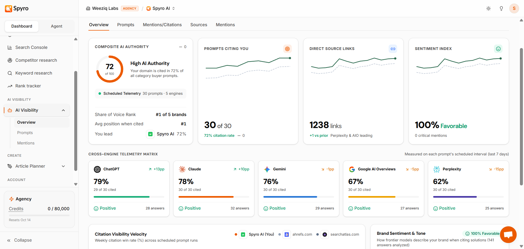The height and width of the screenshot is (249, 524).
Task: Click the Sentiment Index smiley icon
Action: [498, 49]
